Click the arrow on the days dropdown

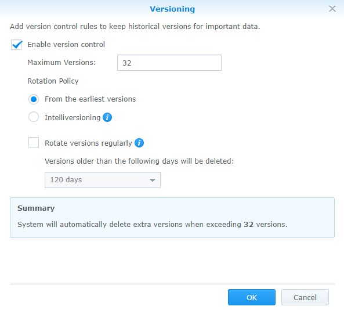[153, 180]
